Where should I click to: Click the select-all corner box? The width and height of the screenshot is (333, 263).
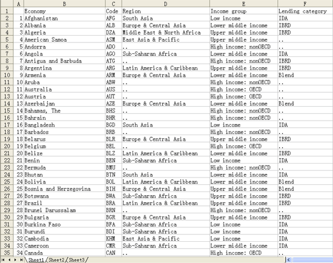[7, 4]
